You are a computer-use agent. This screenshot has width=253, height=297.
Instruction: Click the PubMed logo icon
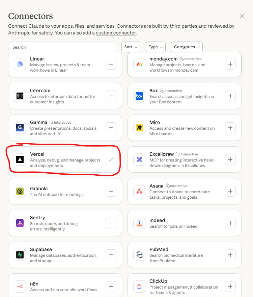click(x=139, y=255)
